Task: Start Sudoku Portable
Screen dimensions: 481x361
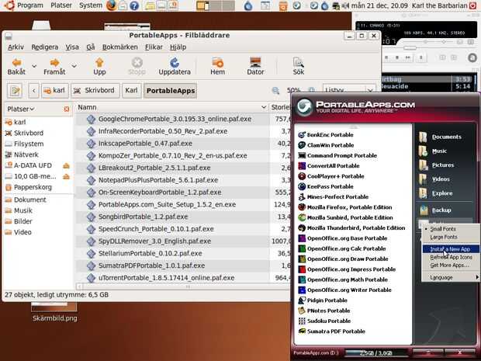Action: tap(324, 321)
